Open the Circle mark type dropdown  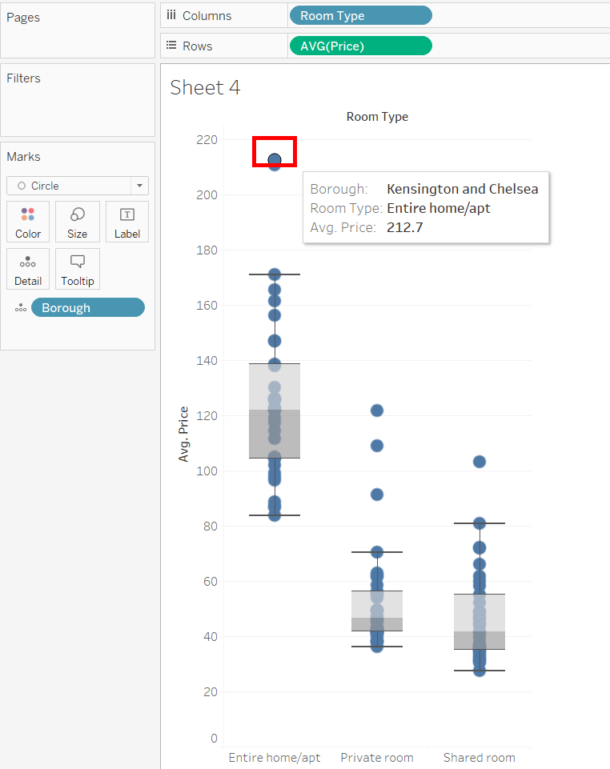[x=70, y=186]
